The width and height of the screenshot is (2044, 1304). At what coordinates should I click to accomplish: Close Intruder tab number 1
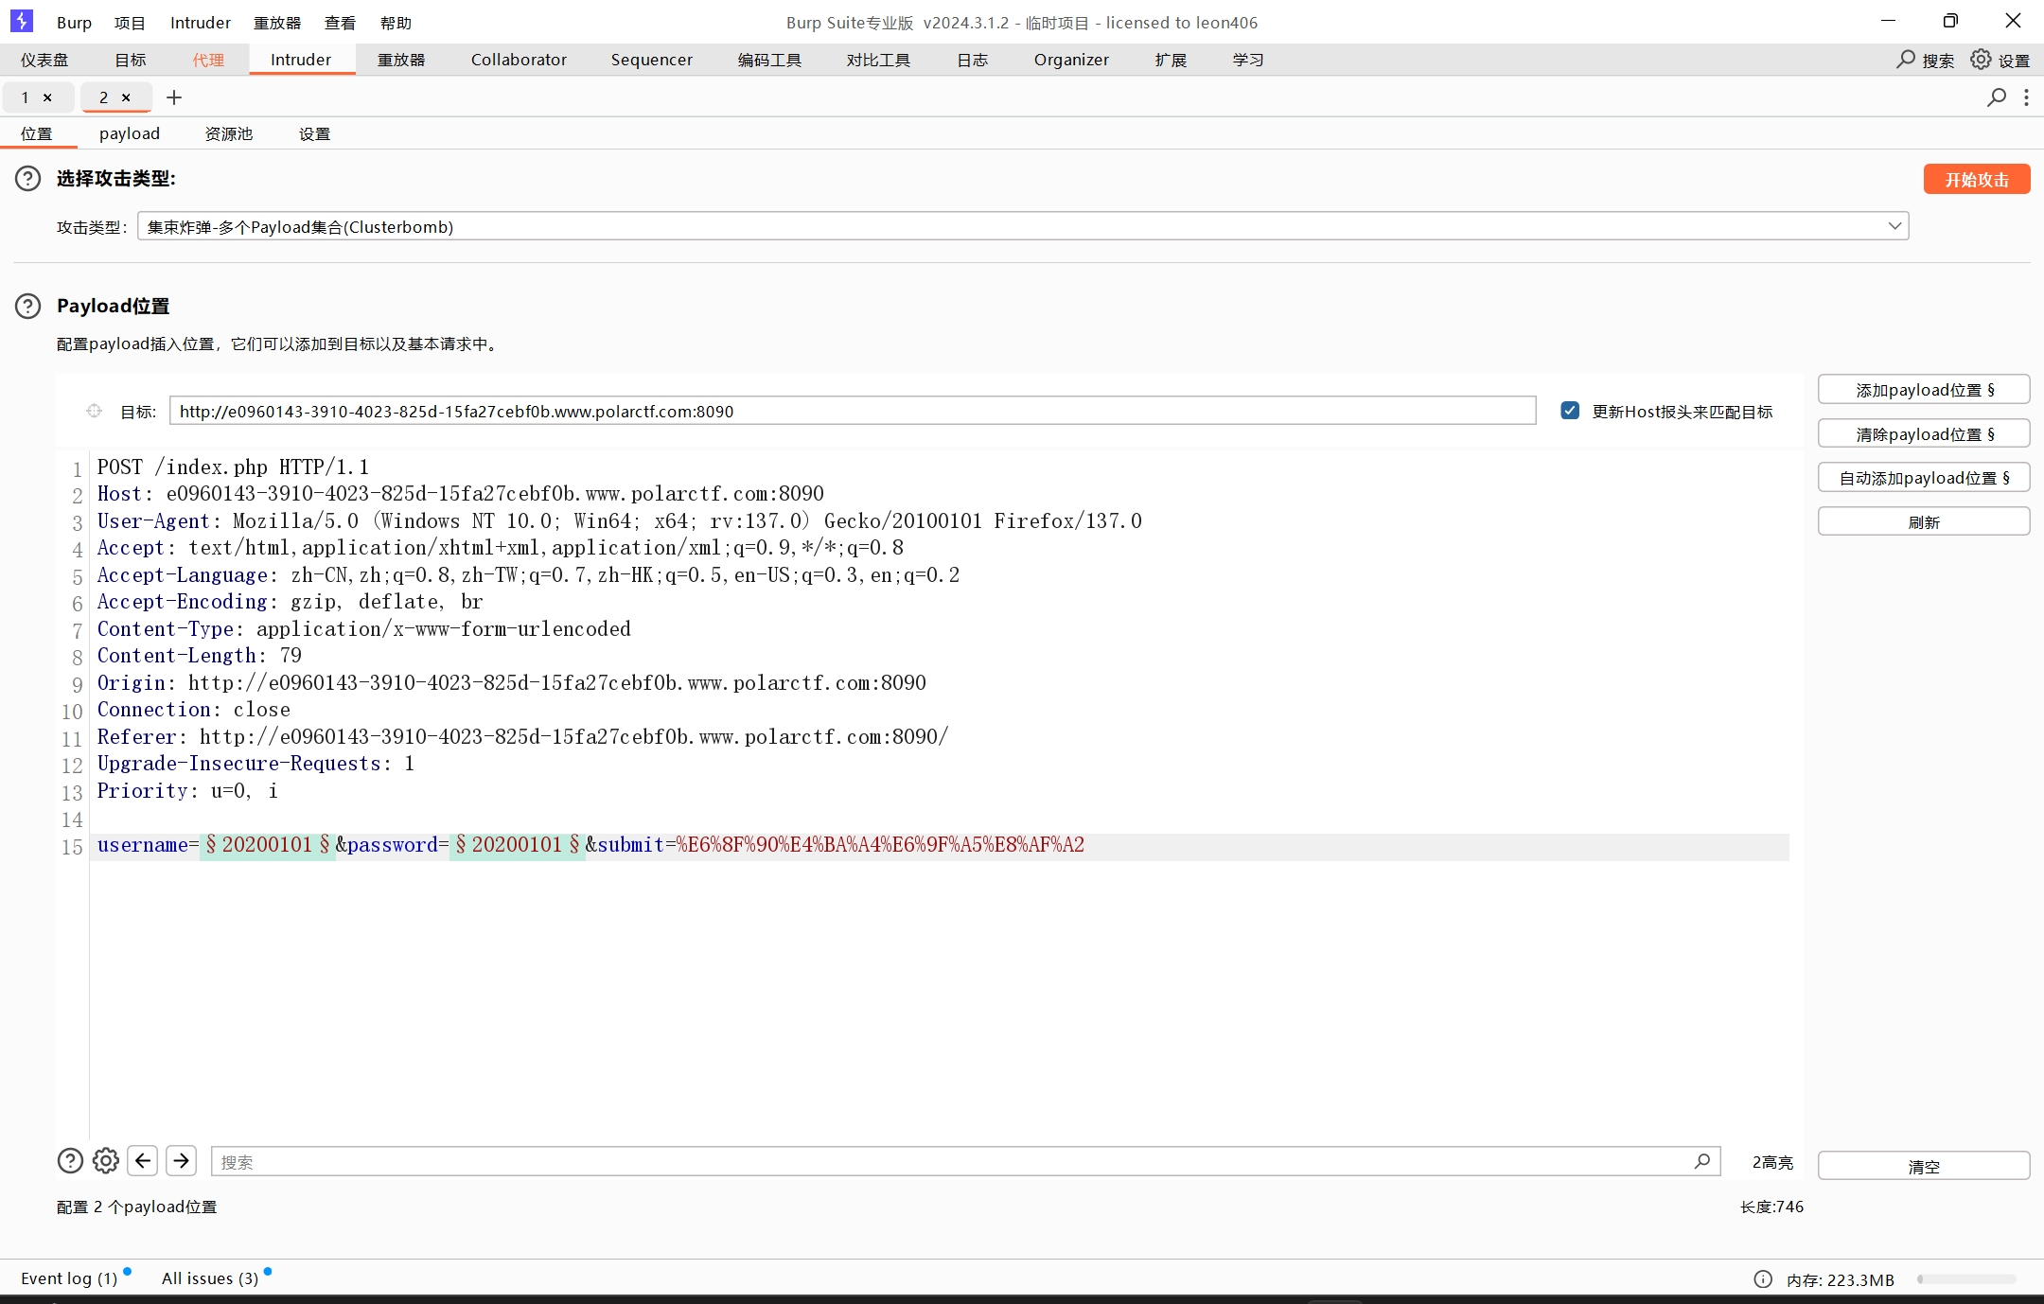point(47,97)
